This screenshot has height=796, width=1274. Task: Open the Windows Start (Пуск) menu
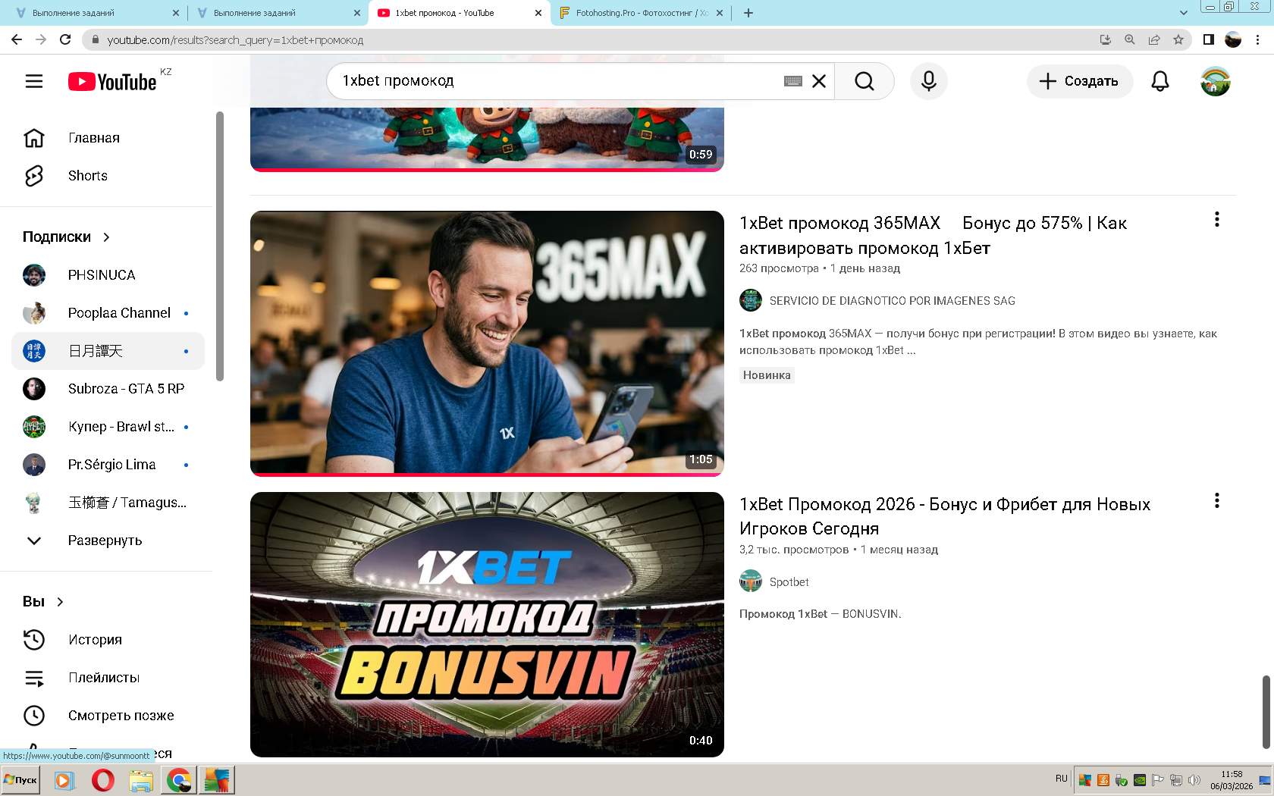pyautogui.click(x=20, y=780)
